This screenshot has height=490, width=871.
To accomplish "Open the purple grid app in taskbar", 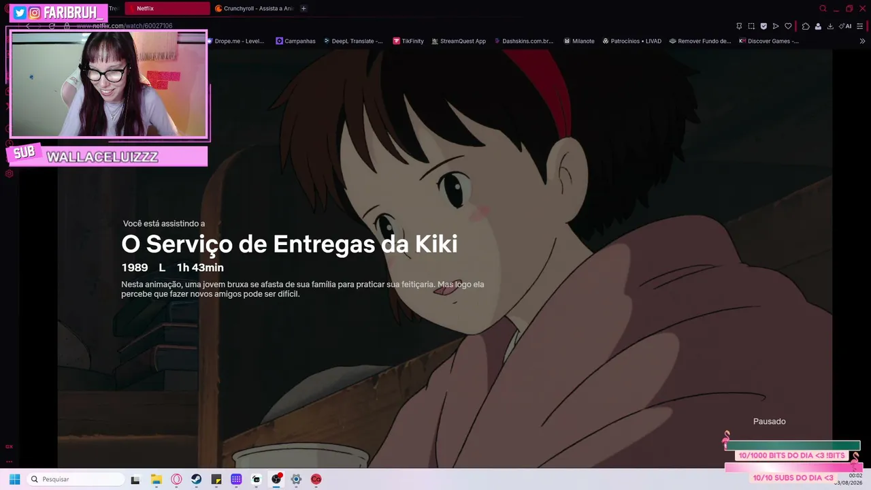I will 236,480.
